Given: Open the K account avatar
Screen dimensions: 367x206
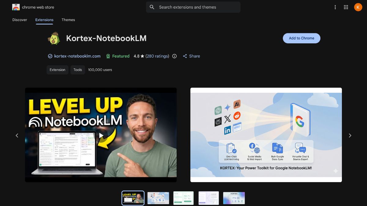Looking at the screenshot, I should pos(358,7).
